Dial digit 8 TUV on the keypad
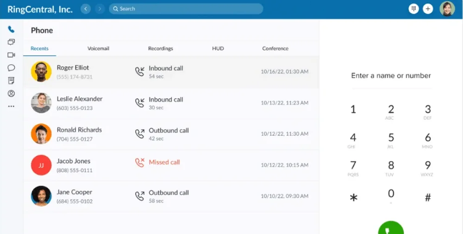The image size is (463, 234). [x=391, y=168]
